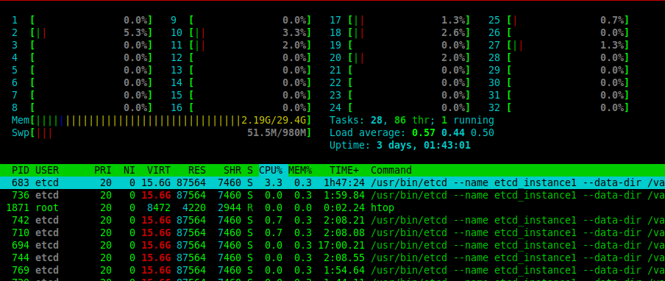Sort by the SHR column header
Viewport: 665px width, 281px height.
[232, 171]
